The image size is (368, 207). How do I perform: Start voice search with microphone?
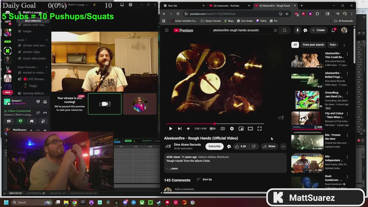pos(298,30)
